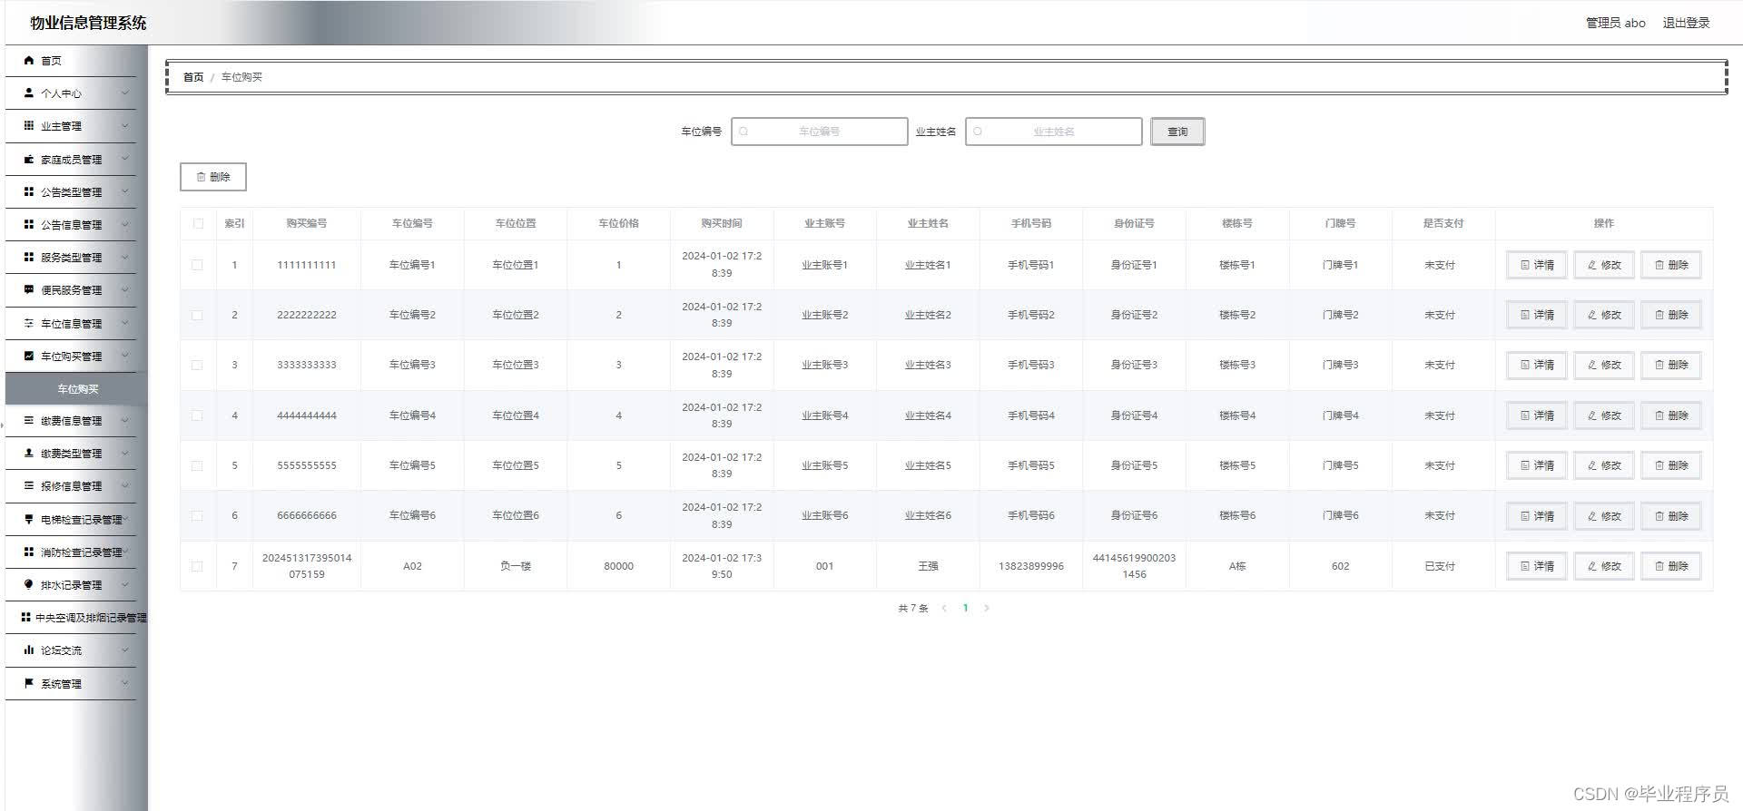
Task: Click the icon beside 家庭成员管理
Action: (x=29, y=159)
